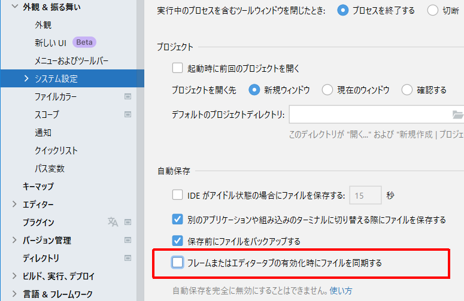Choose 現在のウィンドウ radio option

coord(327,90)
